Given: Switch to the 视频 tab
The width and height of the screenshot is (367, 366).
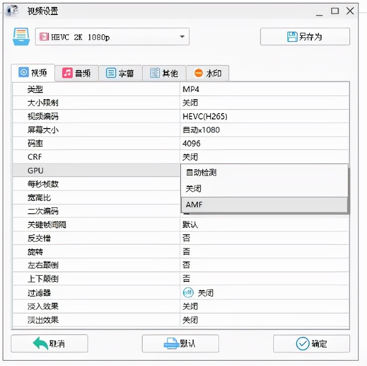Looking at the screenshot, I should click(x=33, y=73).
